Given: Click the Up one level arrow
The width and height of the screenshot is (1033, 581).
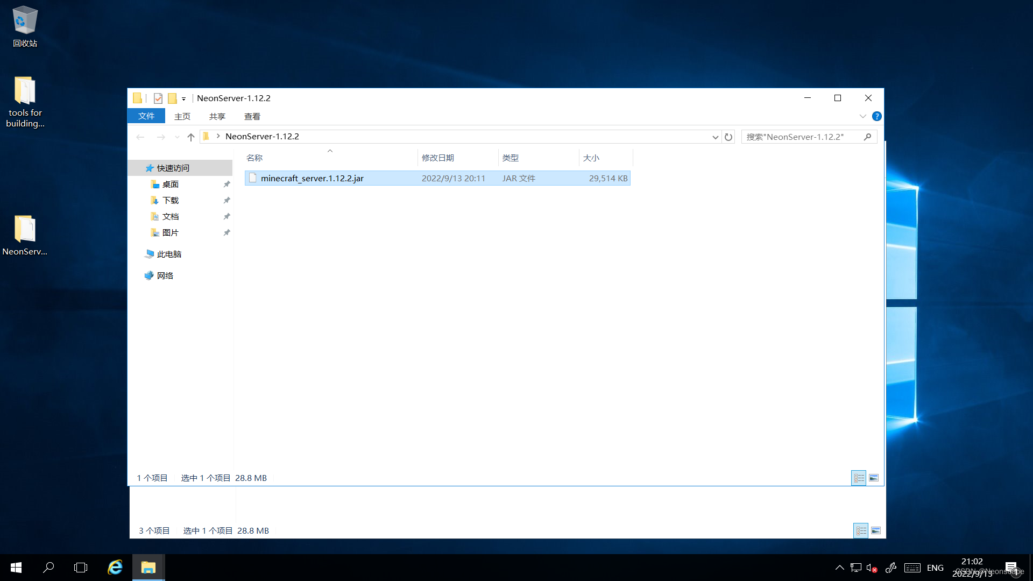Looking at the screenshot, I should [x=190, y=137].
